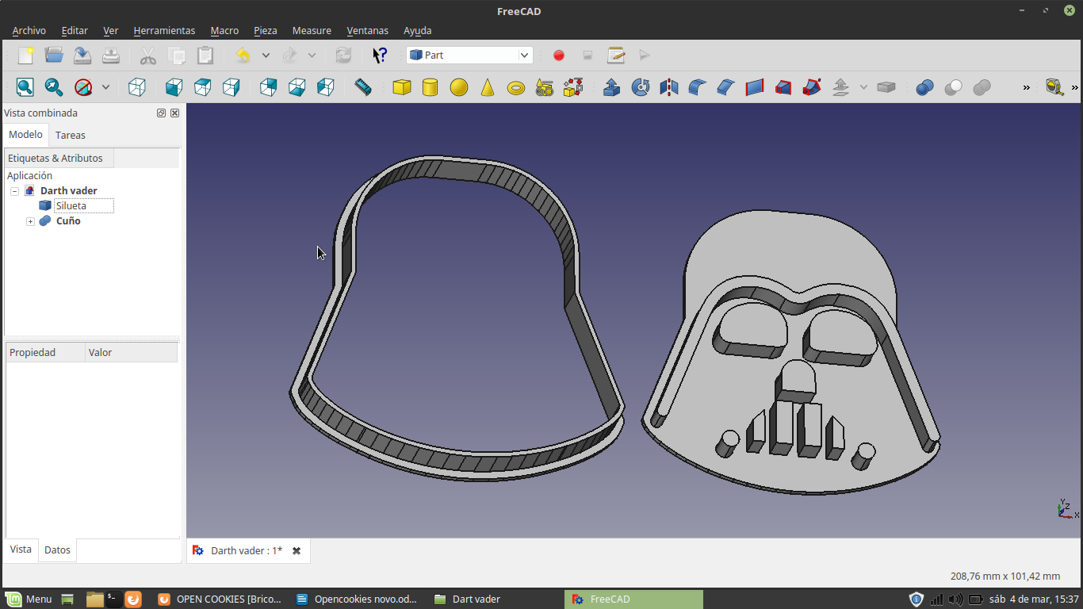Switch to the Tareas tab
Viewport: 1083px width, 609px height.
click(71, 135)
